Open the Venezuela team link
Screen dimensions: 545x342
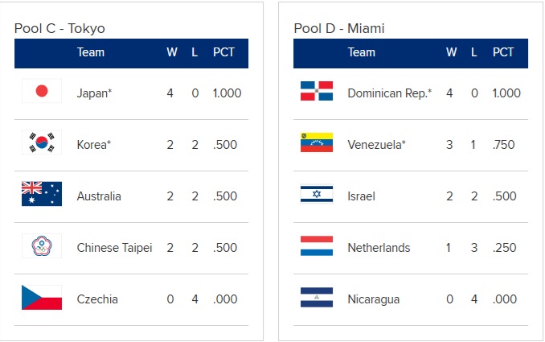(x=376, y=145)
